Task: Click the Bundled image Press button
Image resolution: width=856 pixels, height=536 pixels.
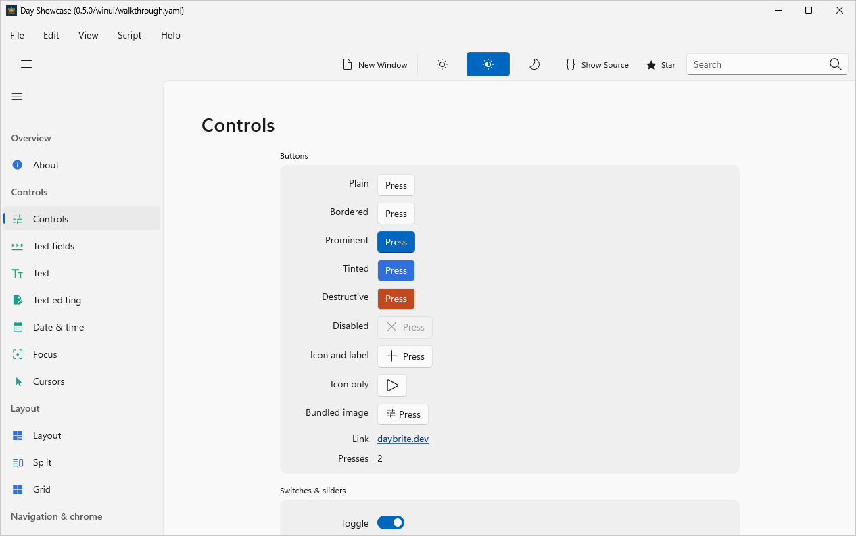Action: point(403,414)
